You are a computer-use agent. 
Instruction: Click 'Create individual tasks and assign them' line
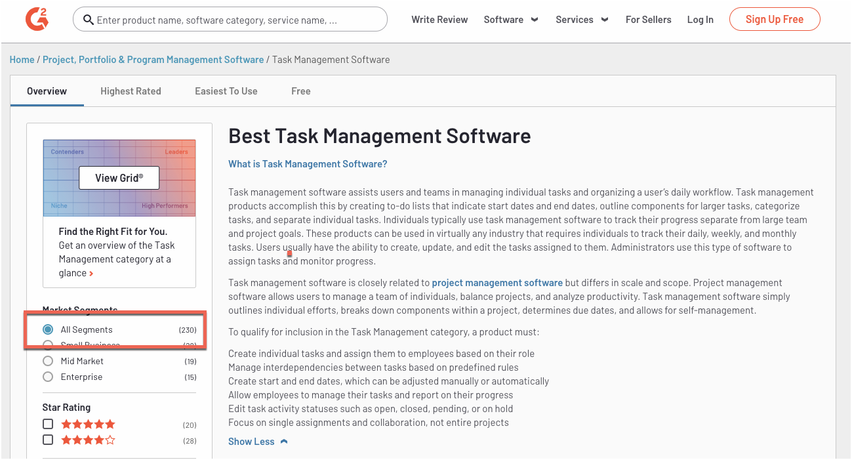pos(381,354)
